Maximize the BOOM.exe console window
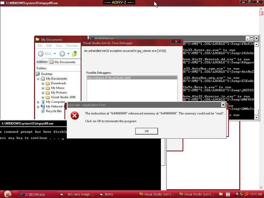 point(252,39)
